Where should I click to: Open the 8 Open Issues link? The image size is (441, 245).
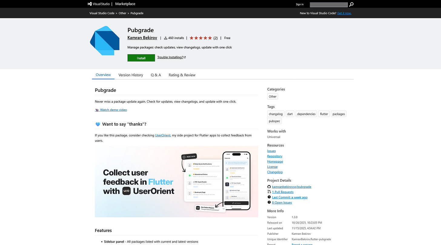click(282, 202)
